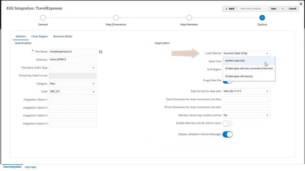The image size is (305, 171).
Task: Click the Cancel button
Action: 292,9
